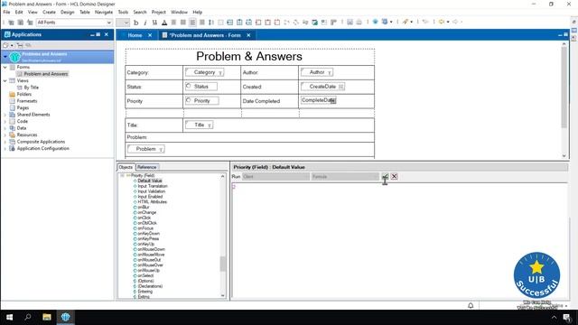Click the CreateDate field icon
Viewport: 578px width, 325px height.
coord(341,87)
